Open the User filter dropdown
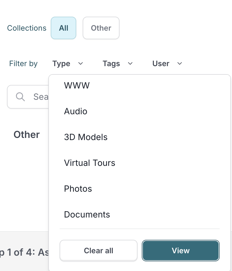The image size is (232, 271). (x=167, y=64)
